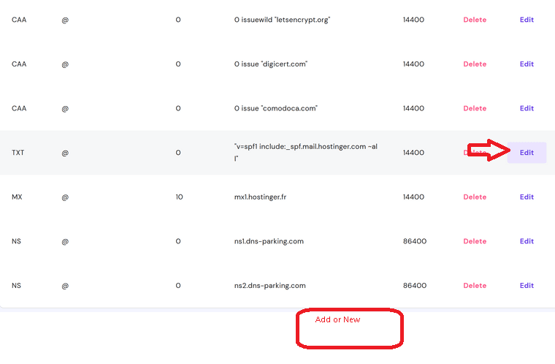Delete the ns1.dns-parking.com NS record

475,241
